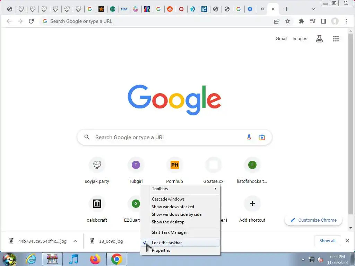
Task: Click the Chrome taskbar button
Action: 116,259
